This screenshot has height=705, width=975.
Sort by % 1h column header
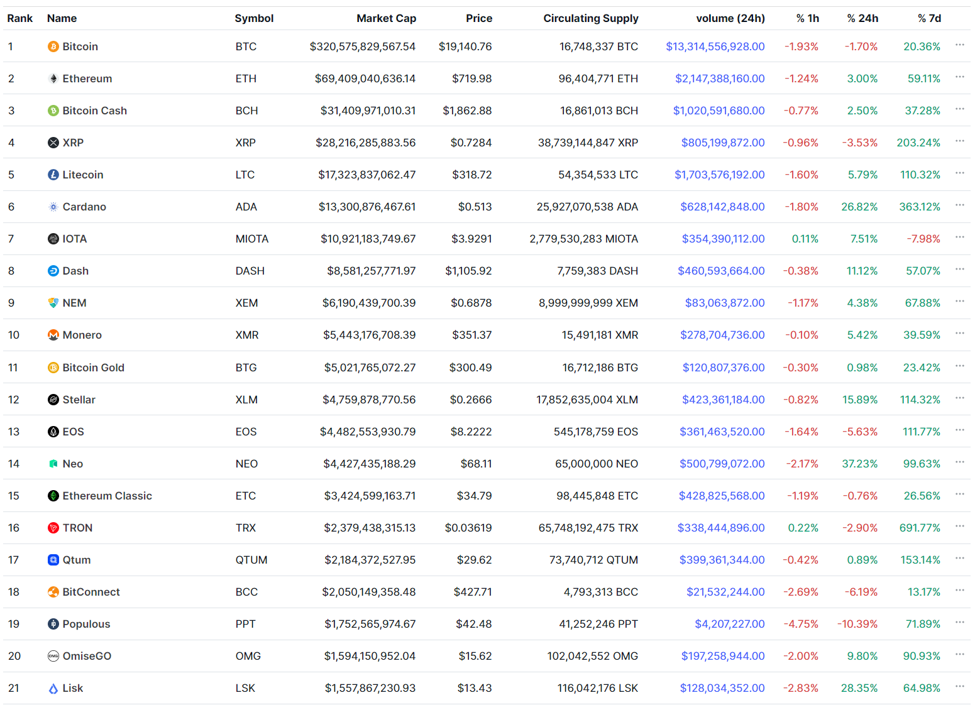tap(807, 18)
